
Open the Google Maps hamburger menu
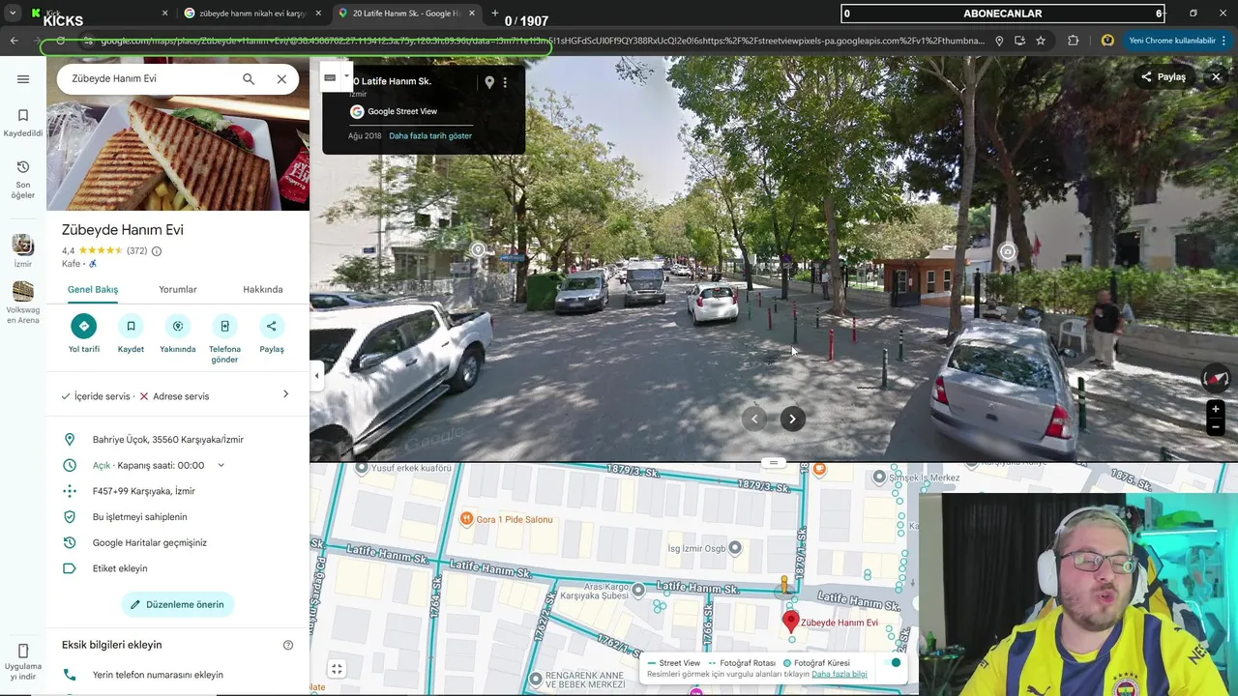pos(23,79)
